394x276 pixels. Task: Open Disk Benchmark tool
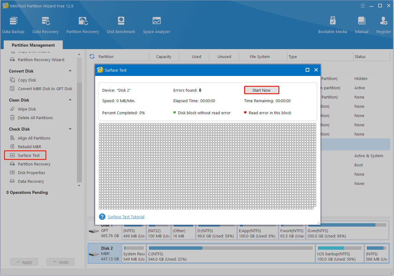click(x=121, y=25)
